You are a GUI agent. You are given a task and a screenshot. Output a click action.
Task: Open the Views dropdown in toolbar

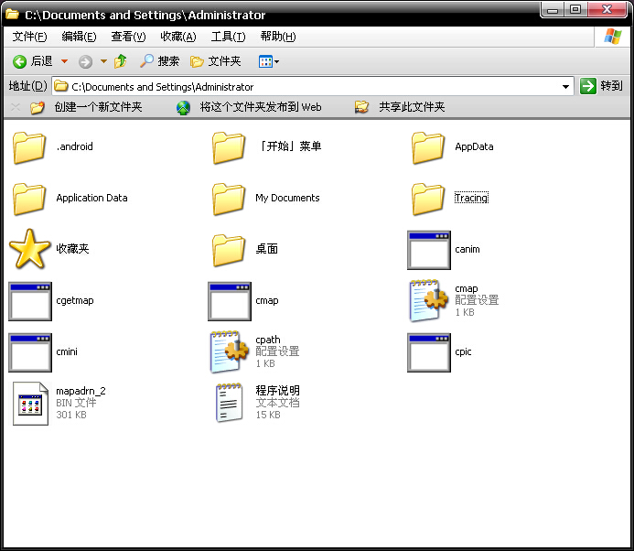(x=269, y=61)
